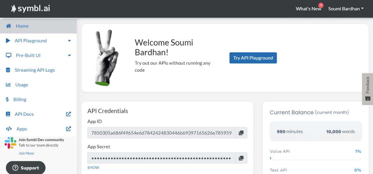Copy the App Secret with the copy icon
This screenshot has height=174, width=373.
[241, 158]
